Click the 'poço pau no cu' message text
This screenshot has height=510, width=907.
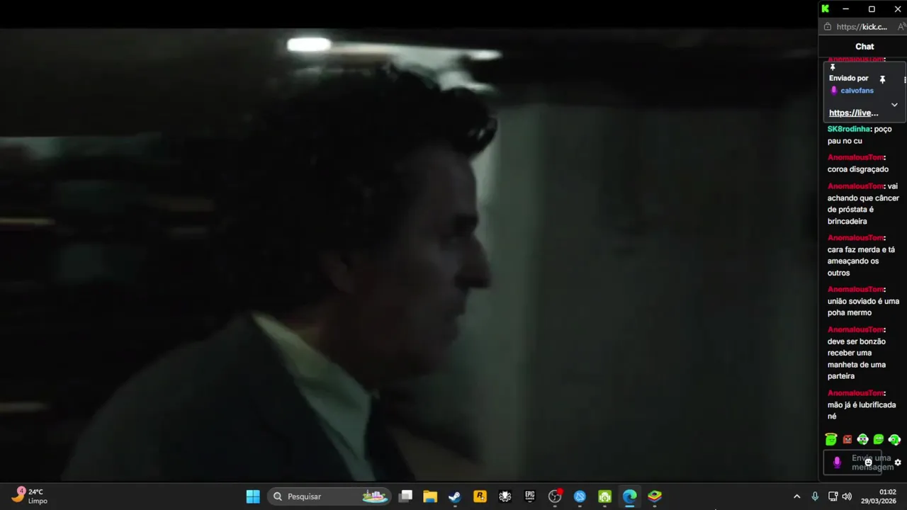[860, 135]
